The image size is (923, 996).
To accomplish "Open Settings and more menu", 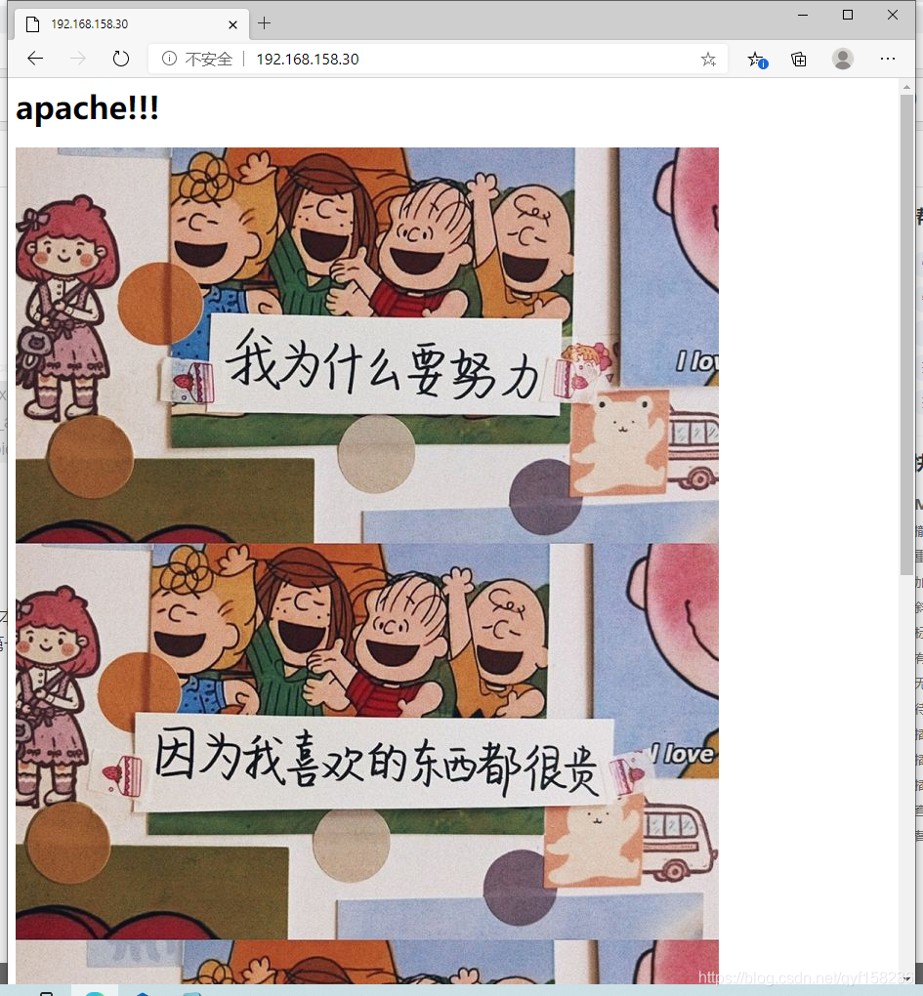I will [x=888, y=59].
